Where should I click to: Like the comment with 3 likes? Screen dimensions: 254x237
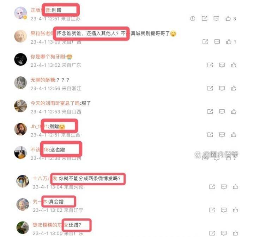[228, 18]
